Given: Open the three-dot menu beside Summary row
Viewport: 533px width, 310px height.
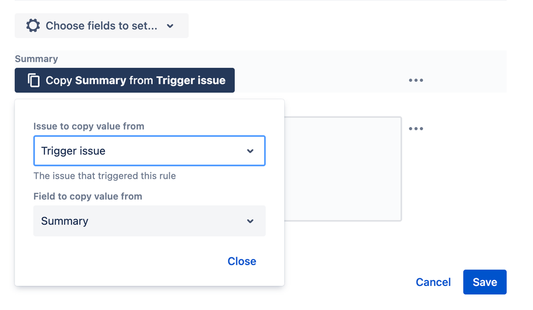Looking at the screenshot, I should click(416, 80).
